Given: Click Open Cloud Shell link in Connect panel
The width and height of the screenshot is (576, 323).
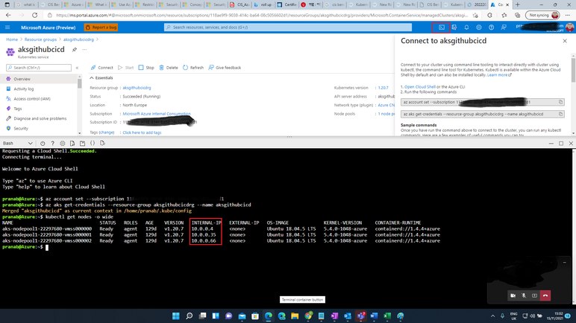Looking at the screenshot, I should (x=420, y=87).
